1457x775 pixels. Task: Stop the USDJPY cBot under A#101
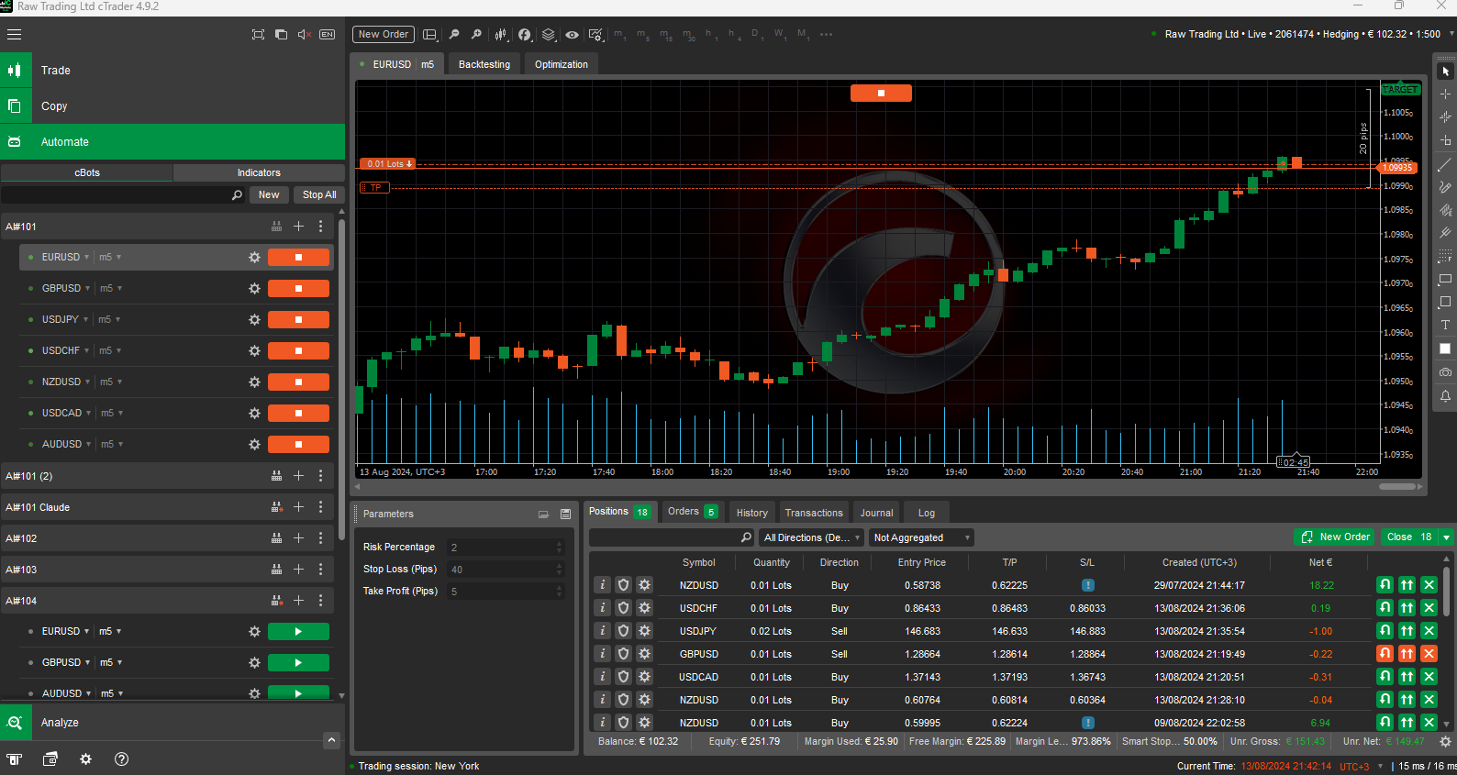pyautogui.click(x=298, y=320)
